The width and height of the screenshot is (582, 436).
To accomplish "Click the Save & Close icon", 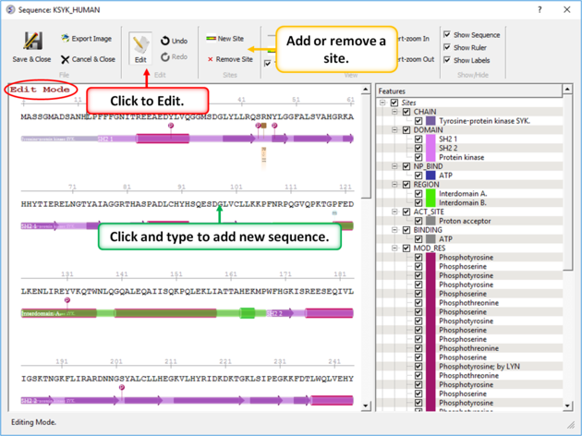I will coord(32,41).
